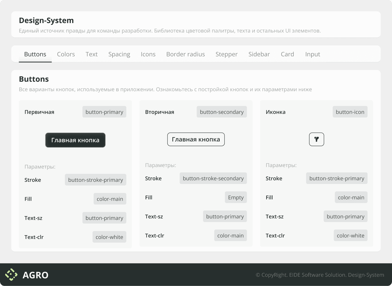Go to the Spacing tab

(119, 54)
